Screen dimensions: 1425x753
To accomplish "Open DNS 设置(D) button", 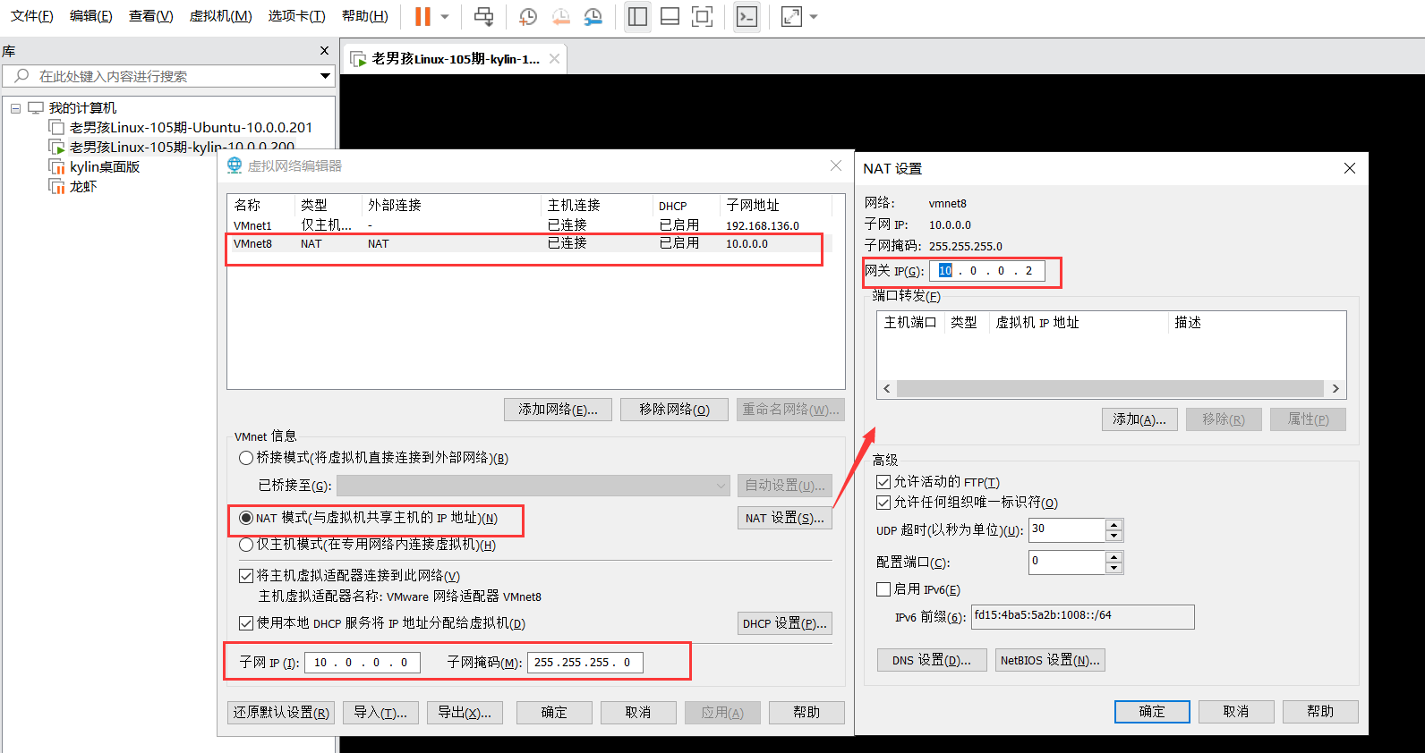I will 932,661.
